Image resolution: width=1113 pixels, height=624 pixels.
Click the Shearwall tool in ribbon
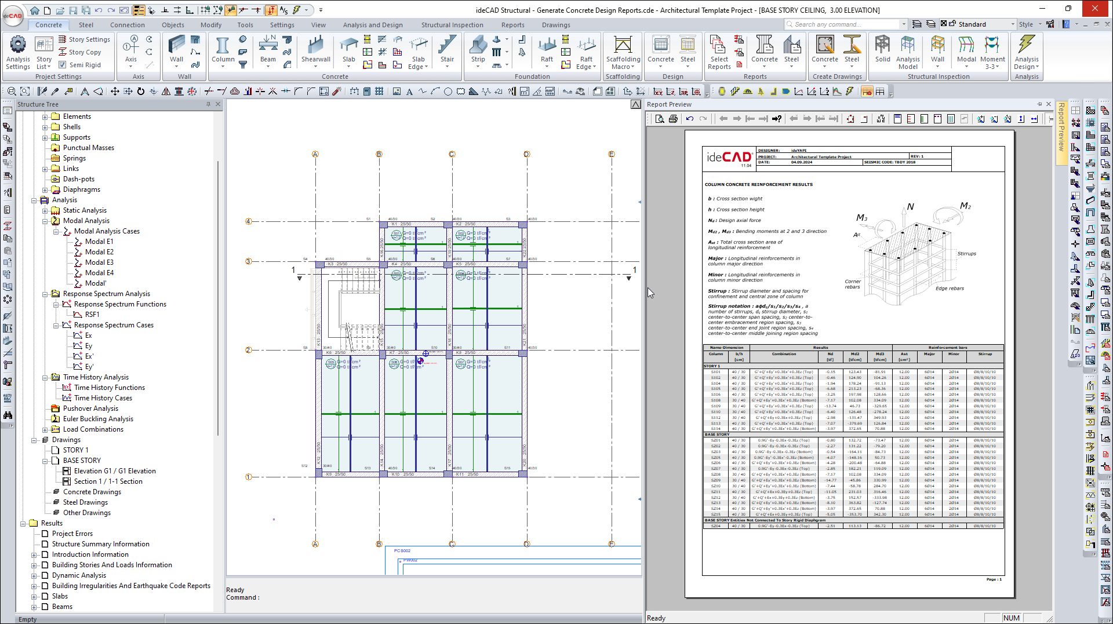click(x=315, y=49)
